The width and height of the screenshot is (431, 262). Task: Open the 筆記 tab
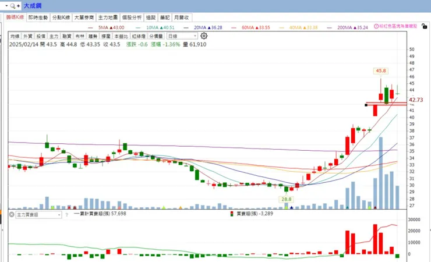[x=165, y=17]
